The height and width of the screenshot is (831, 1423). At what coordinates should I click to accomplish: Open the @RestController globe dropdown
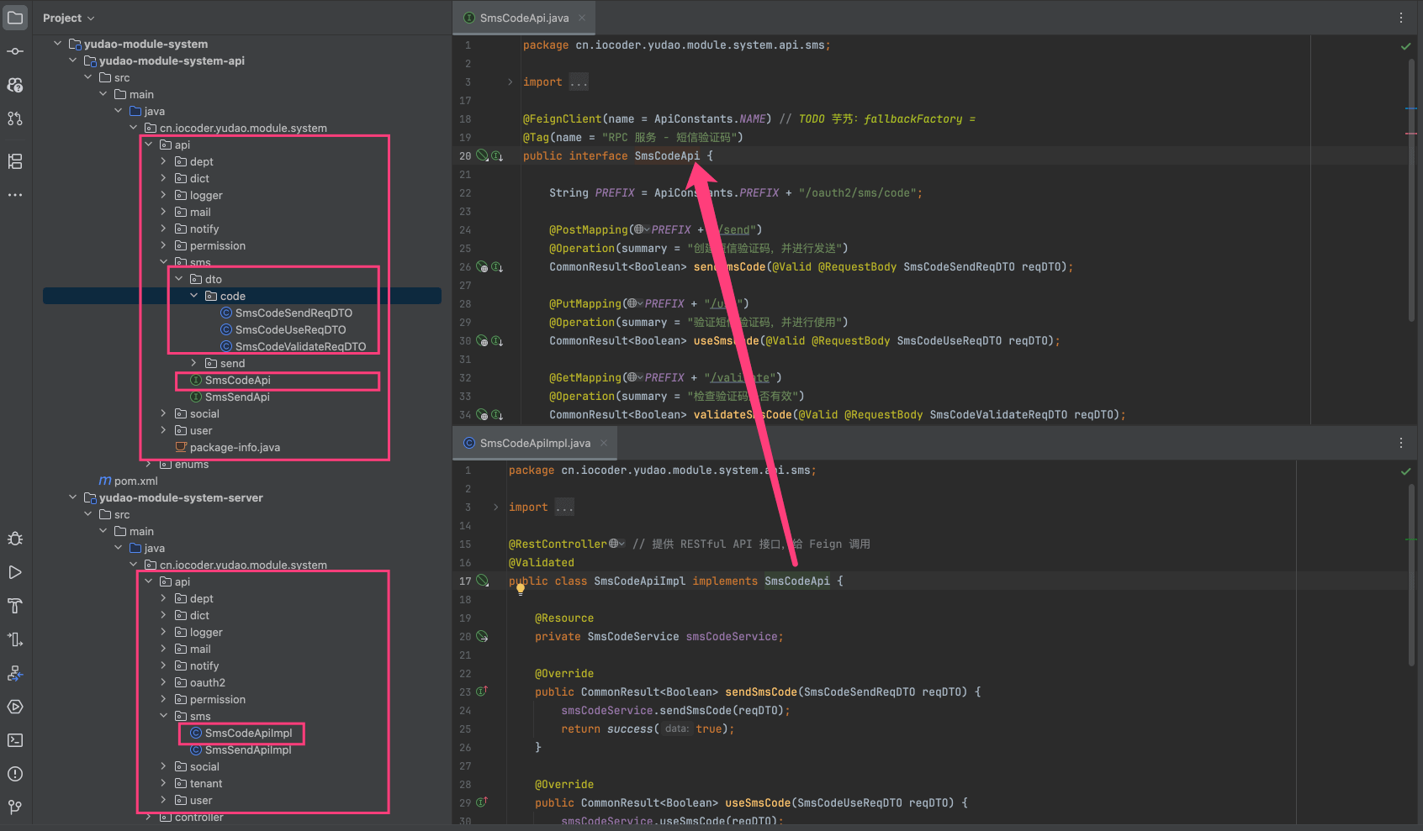616,544
